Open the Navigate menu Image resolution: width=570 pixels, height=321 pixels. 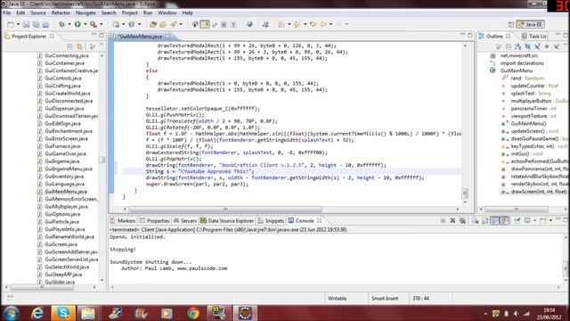coord(85,12)
